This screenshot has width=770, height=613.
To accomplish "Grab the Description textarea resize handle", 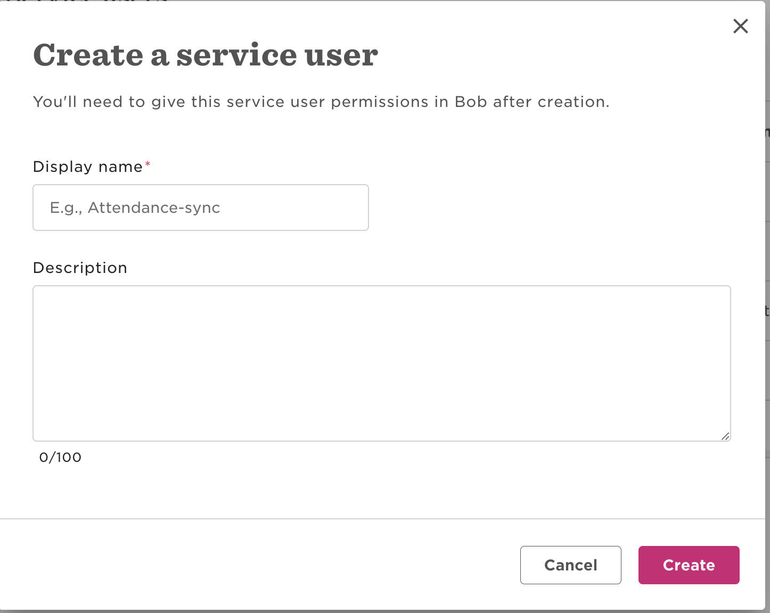I will (725, 436).
